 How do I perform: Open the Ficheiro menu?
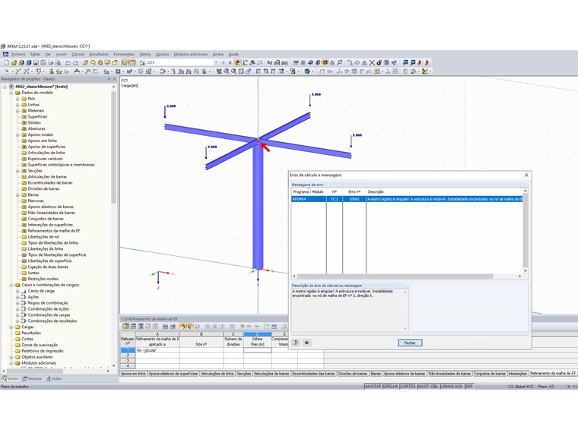[x=18, y=54]
